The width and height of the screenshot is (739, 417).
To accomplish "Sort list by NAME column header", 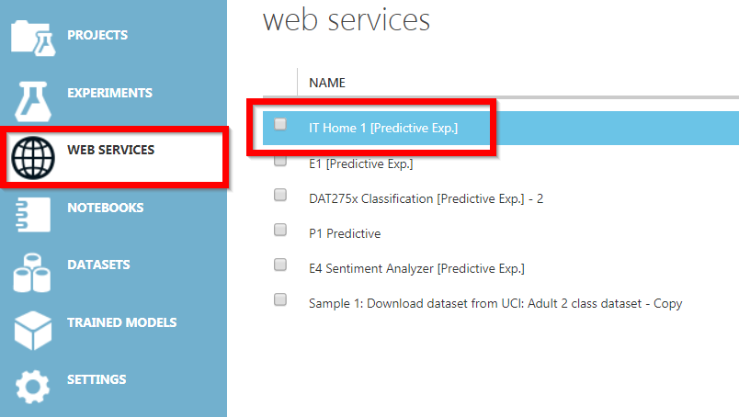I will click(327, 83).
